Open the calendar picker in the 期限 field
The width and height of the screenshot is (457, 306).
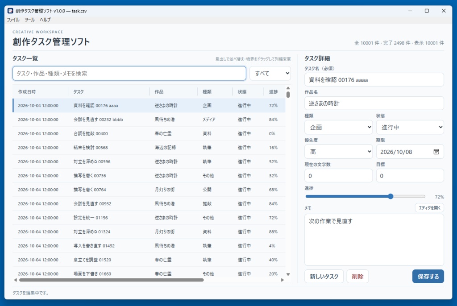coord(436,152)
